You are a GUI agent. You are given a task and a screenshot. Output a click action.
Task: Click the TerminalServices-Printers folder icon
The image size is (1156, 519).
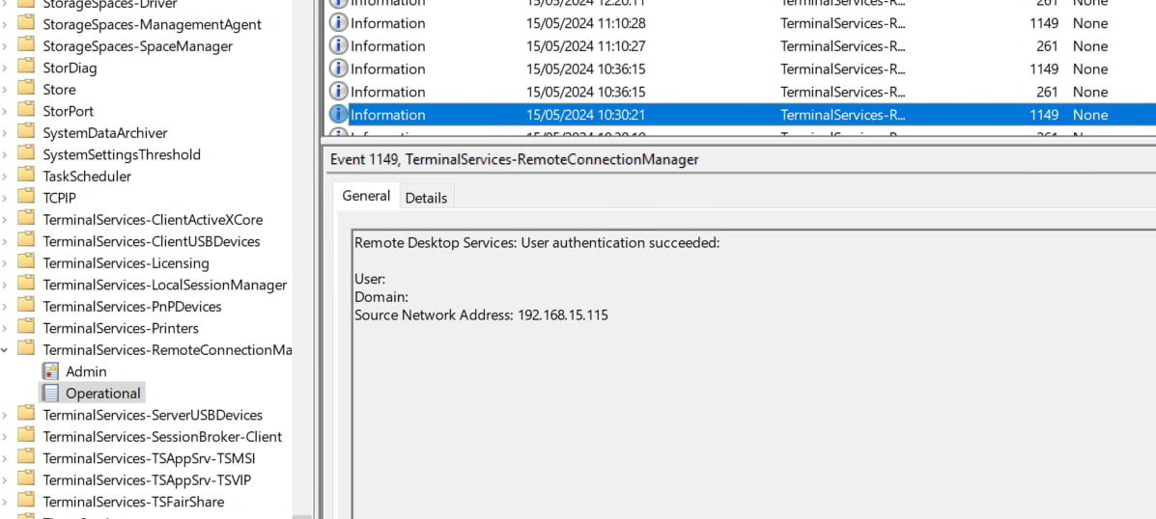(26, 328)
